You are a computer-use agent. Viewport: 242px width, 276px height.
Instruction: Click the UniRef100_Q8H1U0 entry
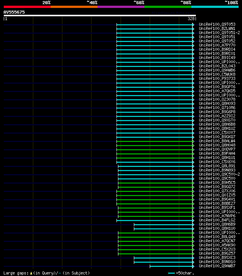(x=217, y=228)
